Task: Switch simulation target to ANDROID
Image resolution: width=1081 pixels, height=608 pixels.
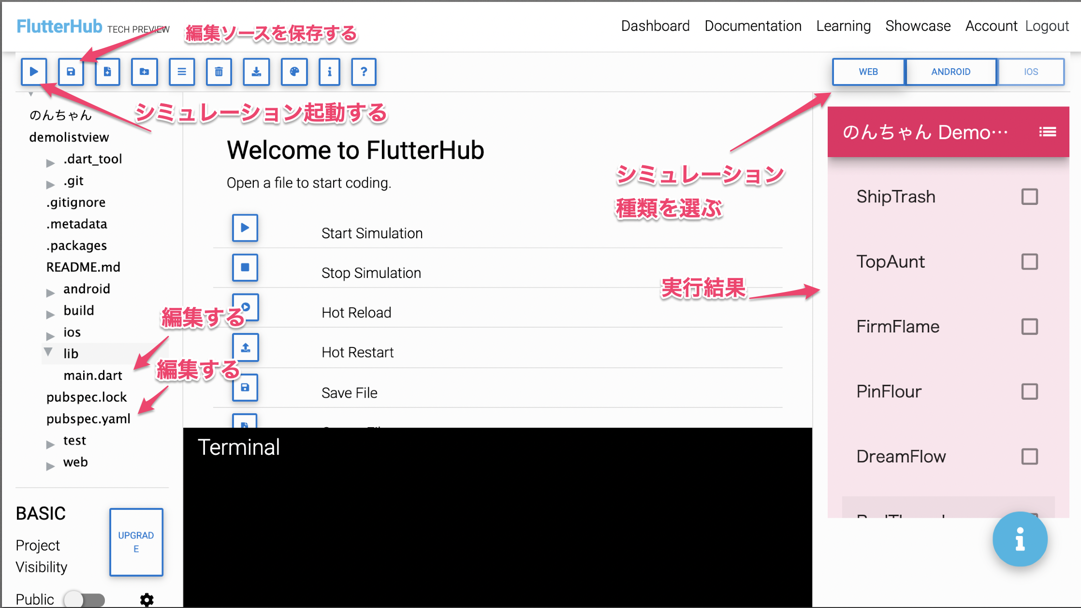Action: click(950, 72)
